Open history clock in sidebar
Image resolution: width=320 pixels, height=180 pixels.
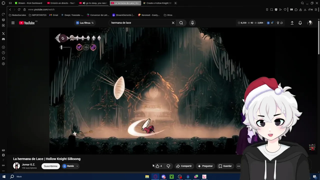tap(3, 53)
